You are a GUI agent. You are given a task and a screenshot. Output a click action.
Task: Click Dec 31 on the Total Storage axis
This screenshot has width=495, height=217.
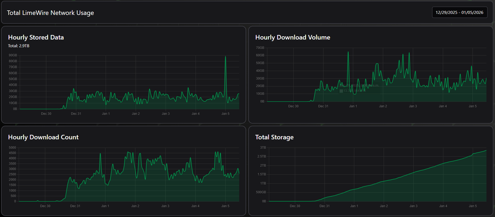[324, 206]
